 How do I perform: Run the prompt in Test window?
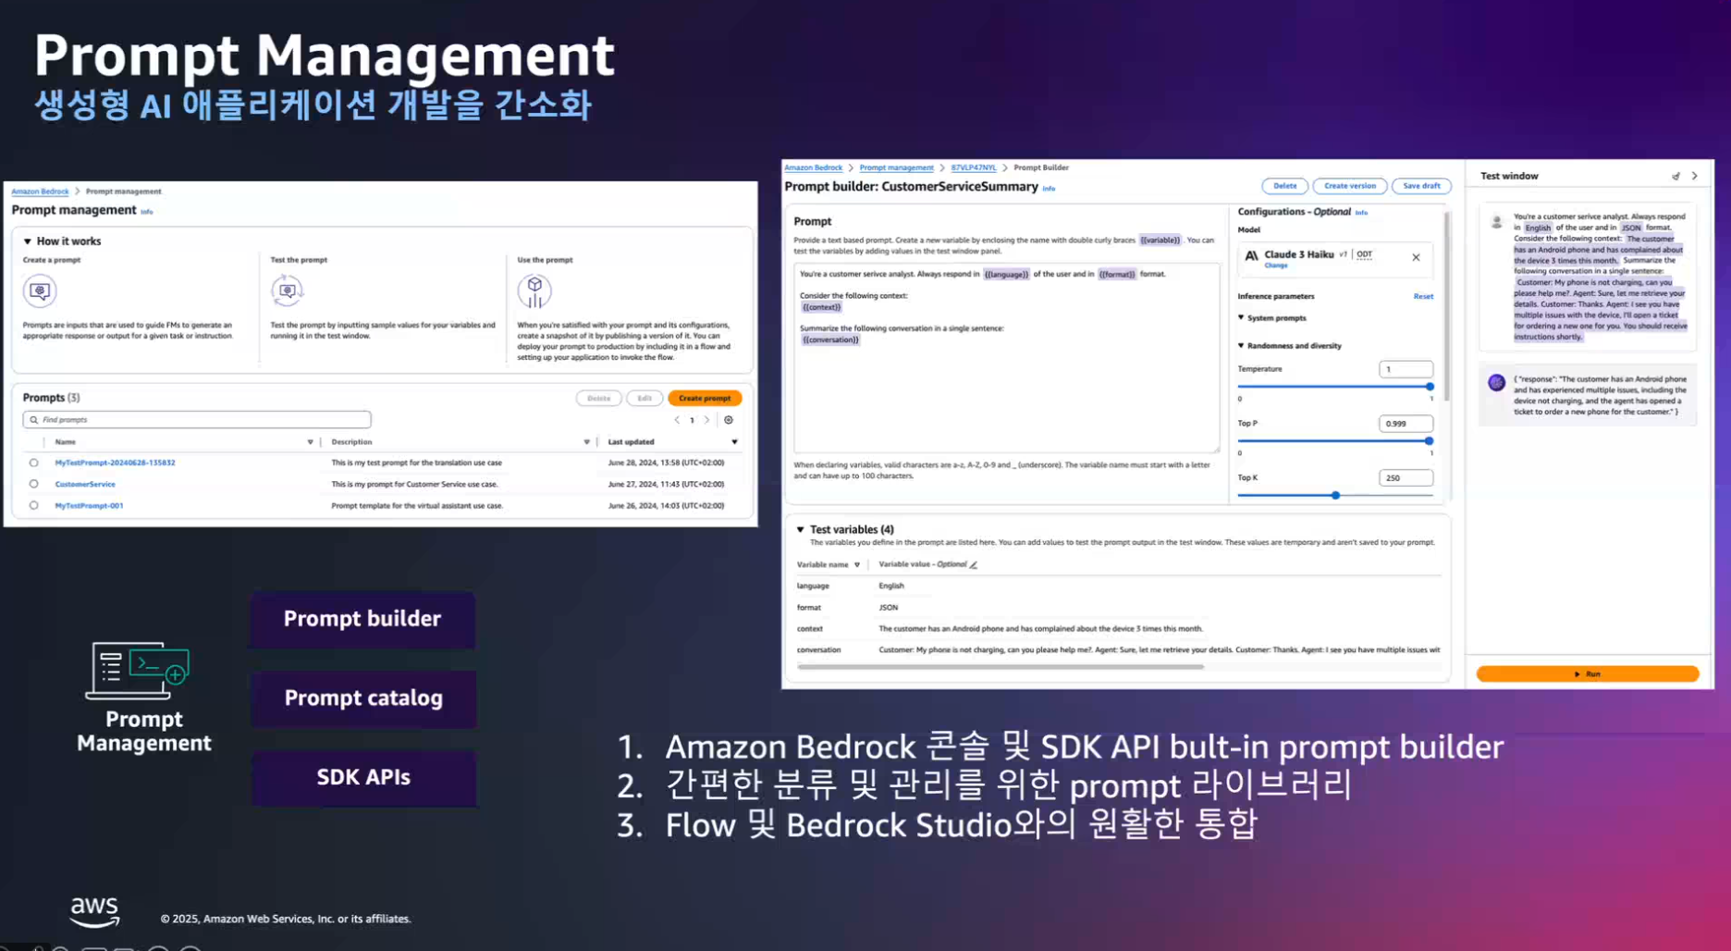(x=1588, y=673)
